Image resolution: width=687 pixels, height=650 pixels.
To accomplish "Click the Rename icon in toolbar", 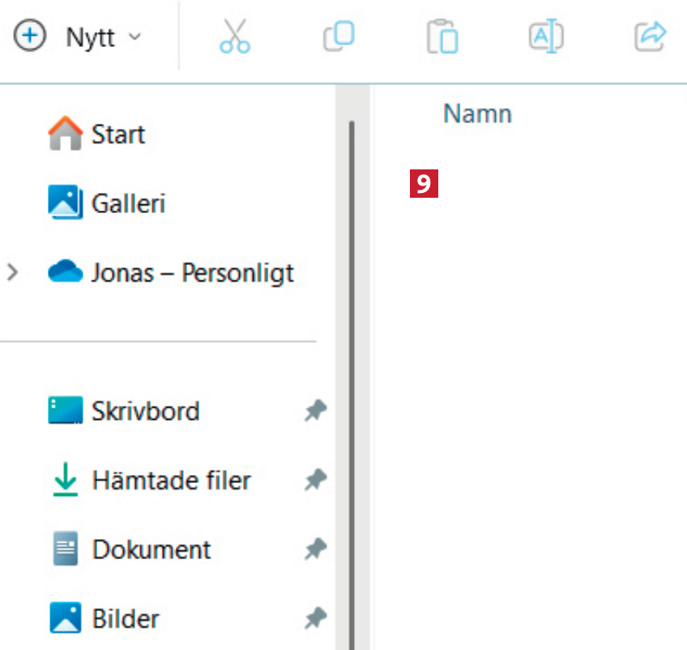I will tap(546, 36).
